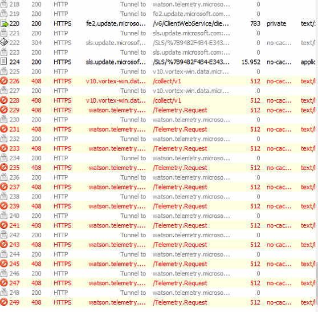Click the lock icon of session 219
The image size is (318, 312).
(4, 14)
